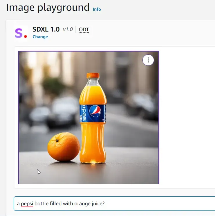This screenshot has width=215, height=216.
Task: Click the Stability AI model logo
Action: click(x=21, y=33)
